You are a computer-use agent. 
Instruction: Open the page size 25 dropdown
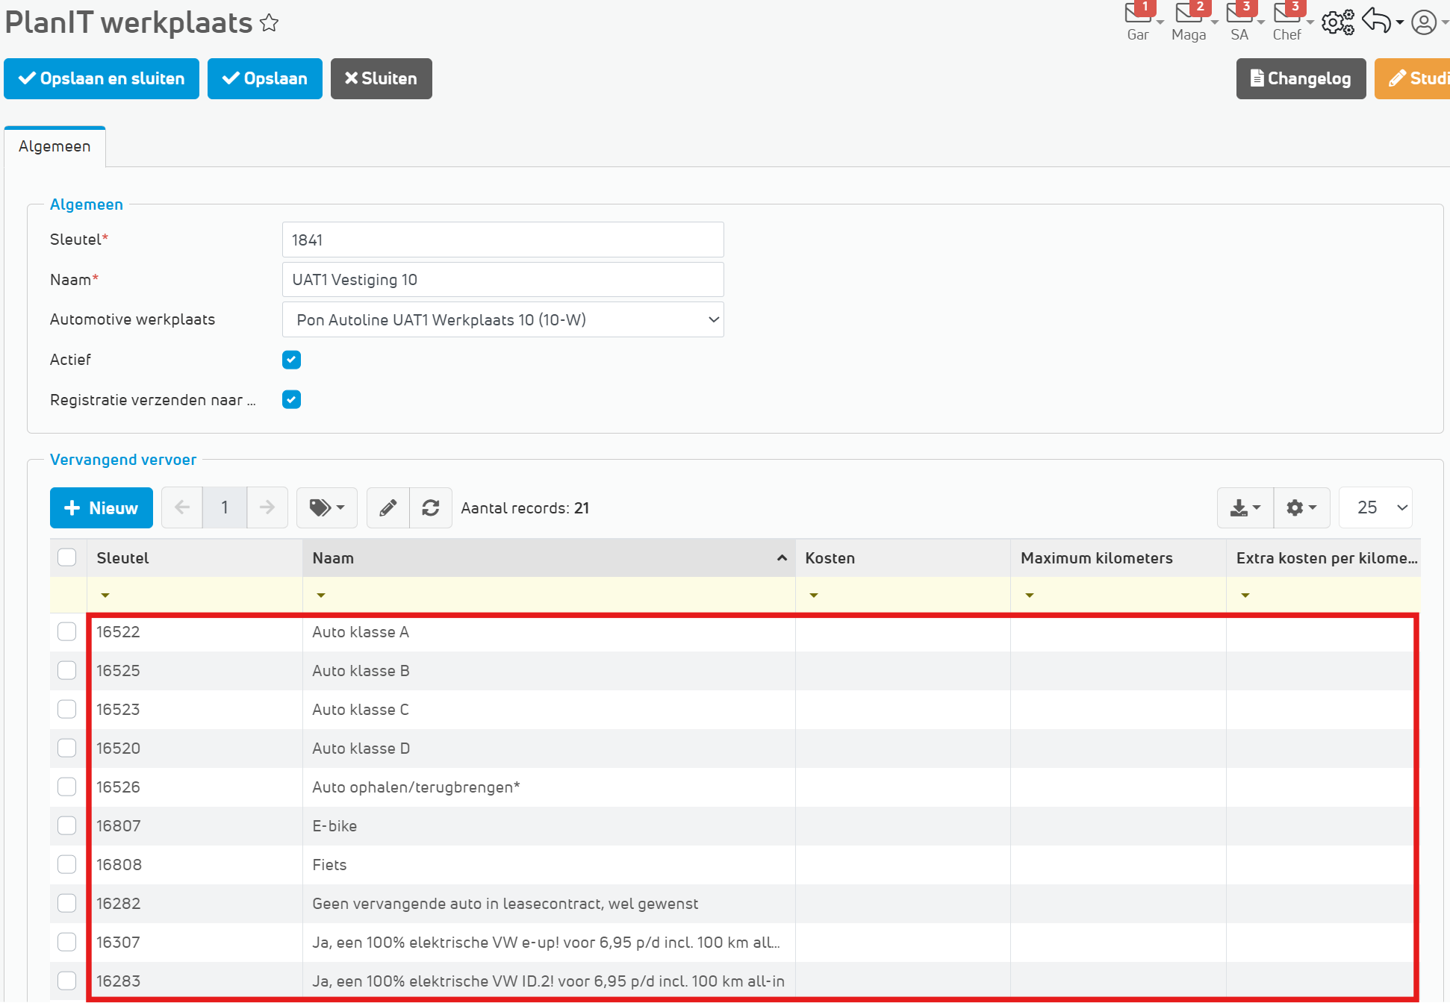1375,508
